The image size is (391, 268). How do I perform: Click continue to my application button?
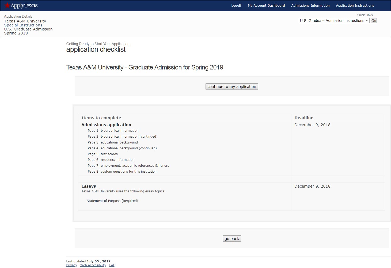[231, 87]
